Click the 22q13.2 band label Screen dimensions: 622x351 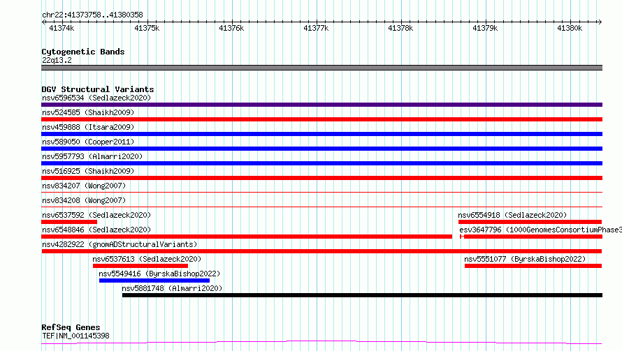(57, 60)
